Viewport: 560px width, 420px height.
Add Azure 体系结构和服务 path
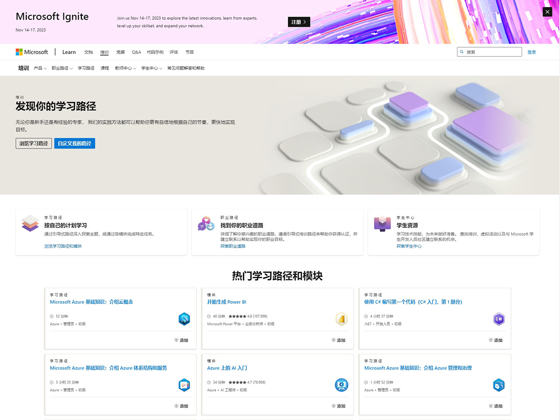[x=182, y=406]
